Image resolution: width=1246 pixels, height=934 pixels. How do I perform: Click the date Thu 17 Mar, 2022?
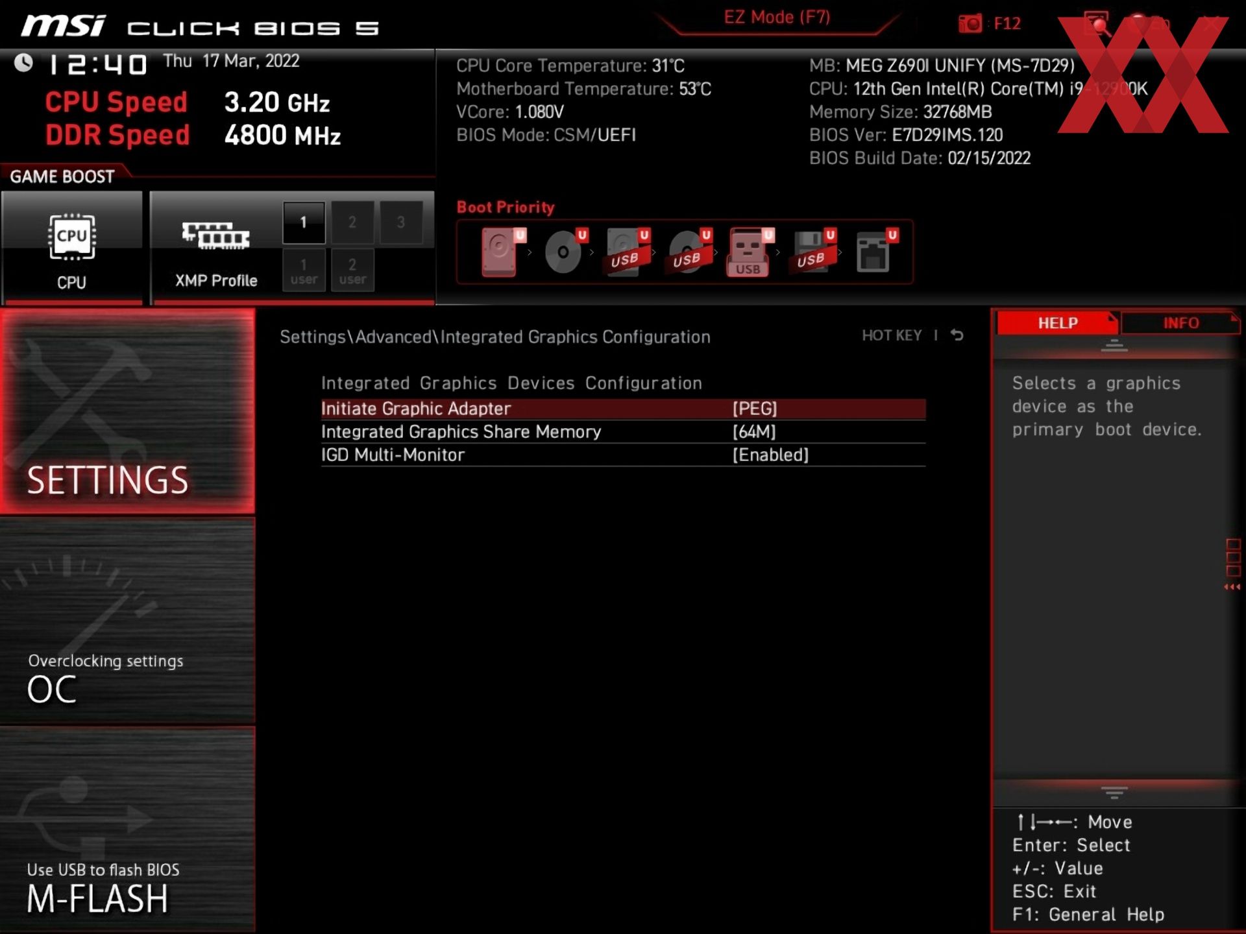231,61
